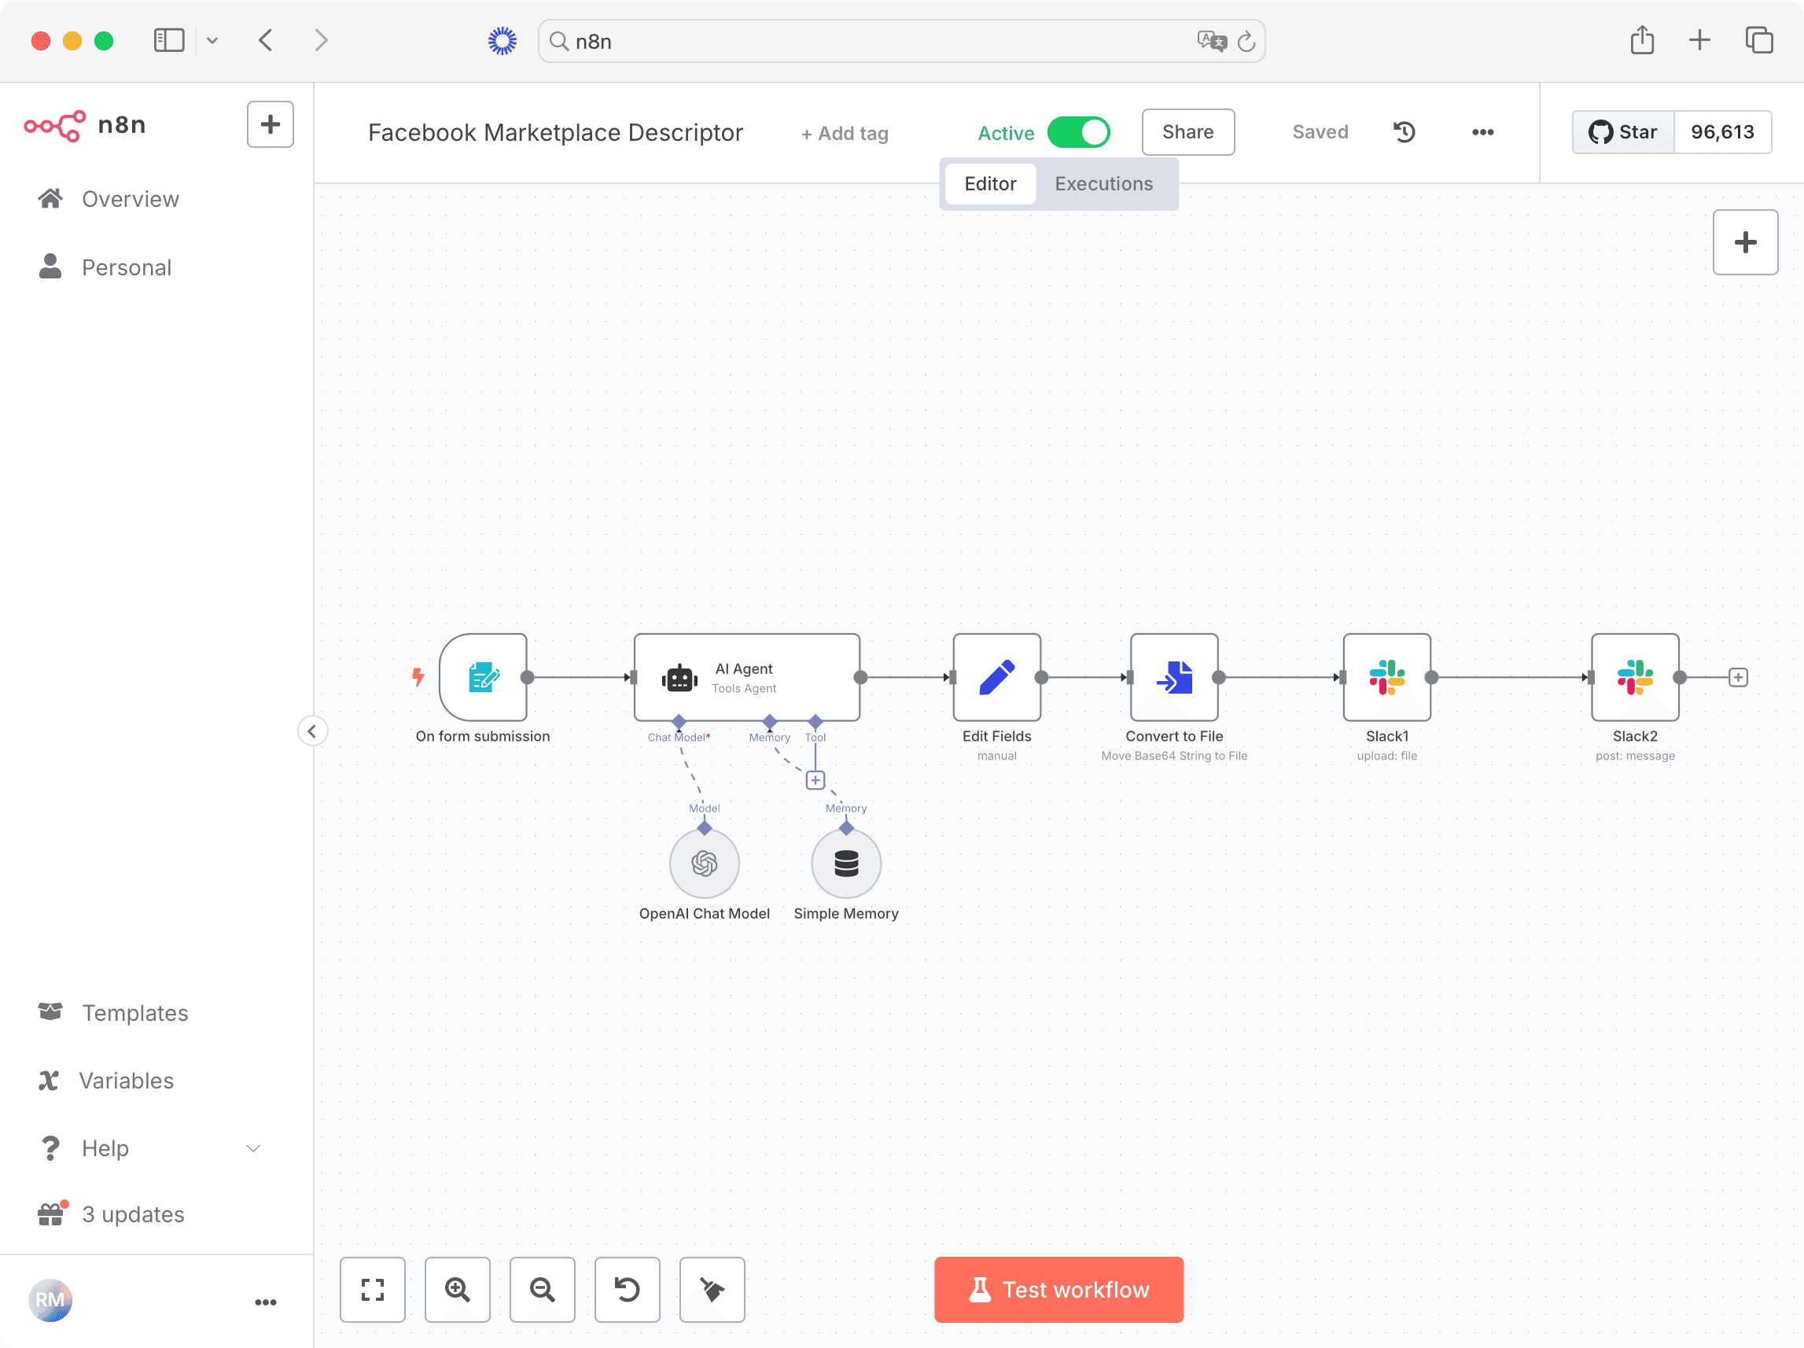Toggle the workflow Active switch
Image resolution: width=1804 pixels, height=1348 pixels.
(1078, 132)
